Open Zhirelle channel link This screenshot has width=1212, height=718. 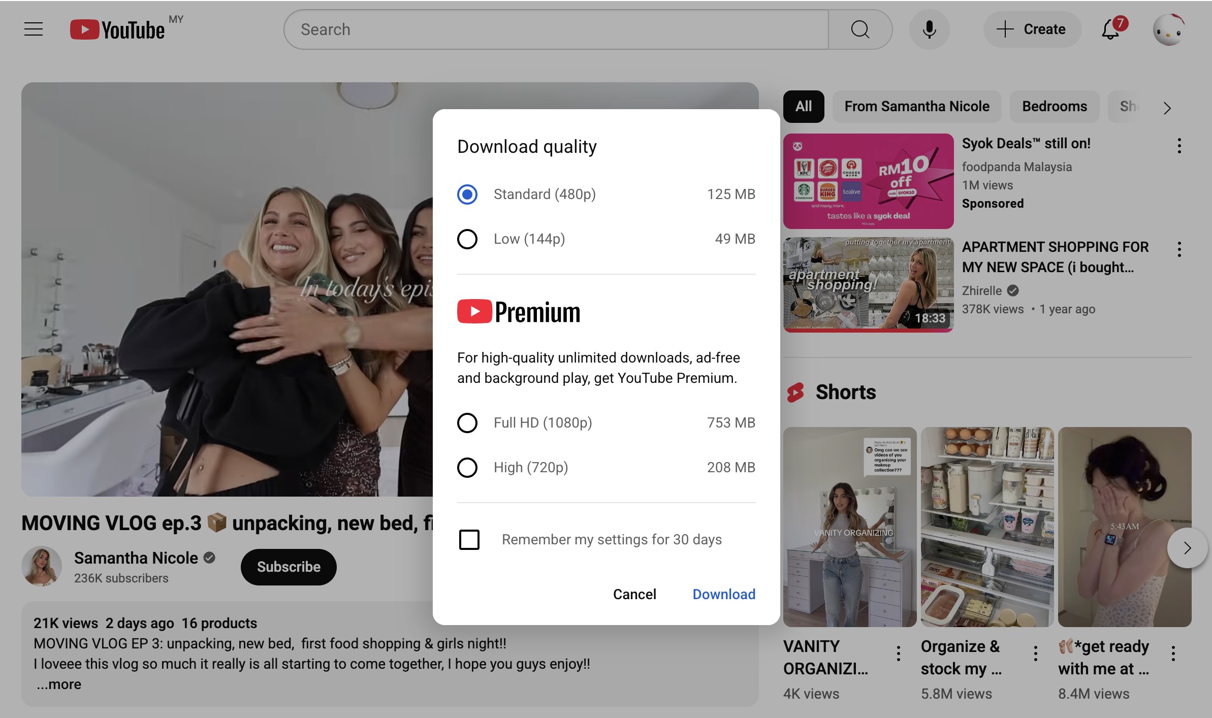point(982,290)
